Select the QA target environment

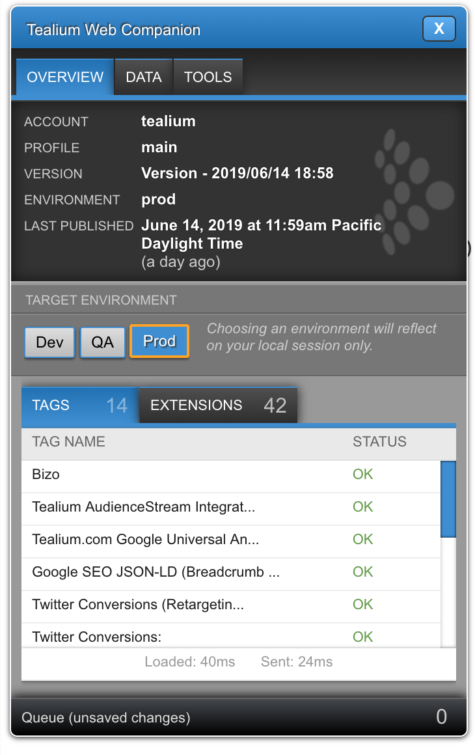(103, 342)
